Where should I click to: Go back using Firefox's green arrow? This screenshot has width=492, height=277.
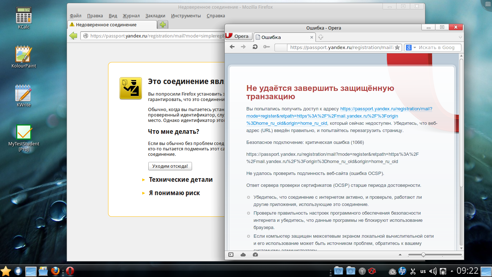(73, 36)
